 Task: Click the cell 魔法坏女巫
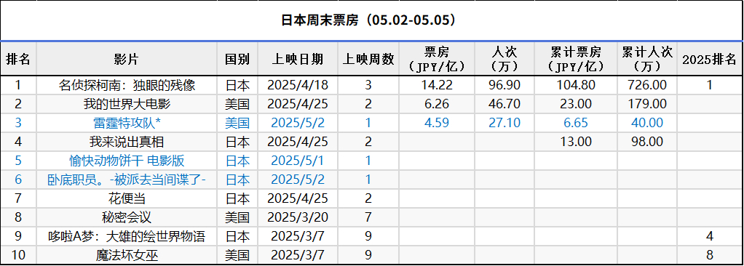coord(127,256)
